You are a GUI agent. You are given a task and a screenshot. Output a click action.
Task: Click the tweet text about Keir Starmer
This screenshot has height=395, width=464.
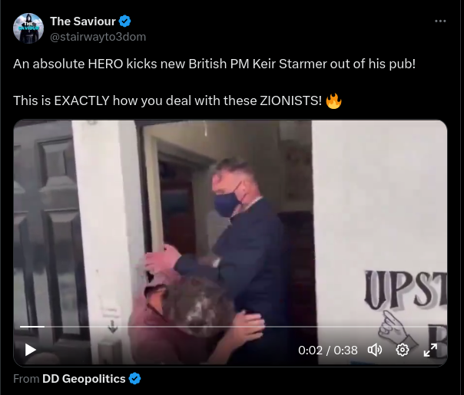tap(214, 64)
